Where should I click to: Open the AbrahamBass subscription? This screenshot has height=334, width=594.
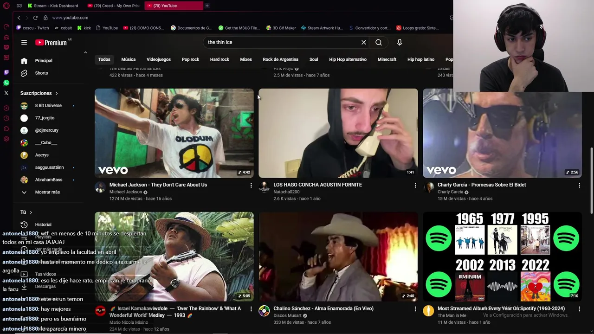point(48,180)
